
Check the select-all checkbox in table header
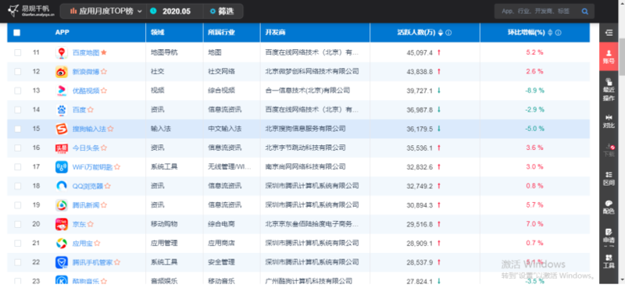tap(16, 33)
